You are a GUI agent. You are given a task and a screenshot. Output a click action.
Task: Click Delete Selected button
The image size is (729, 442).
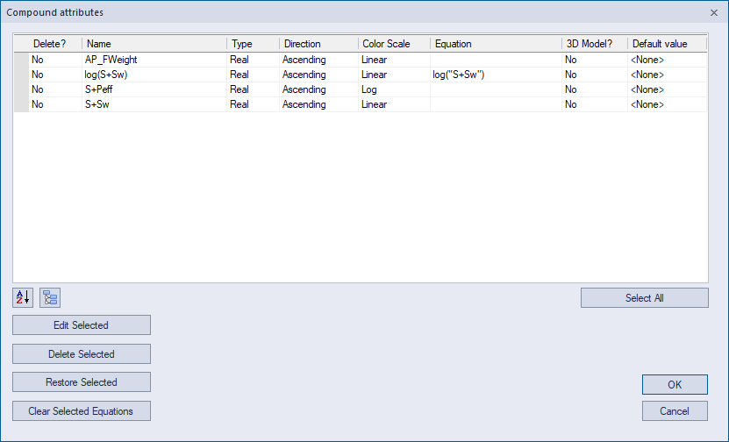click(82, 353)
